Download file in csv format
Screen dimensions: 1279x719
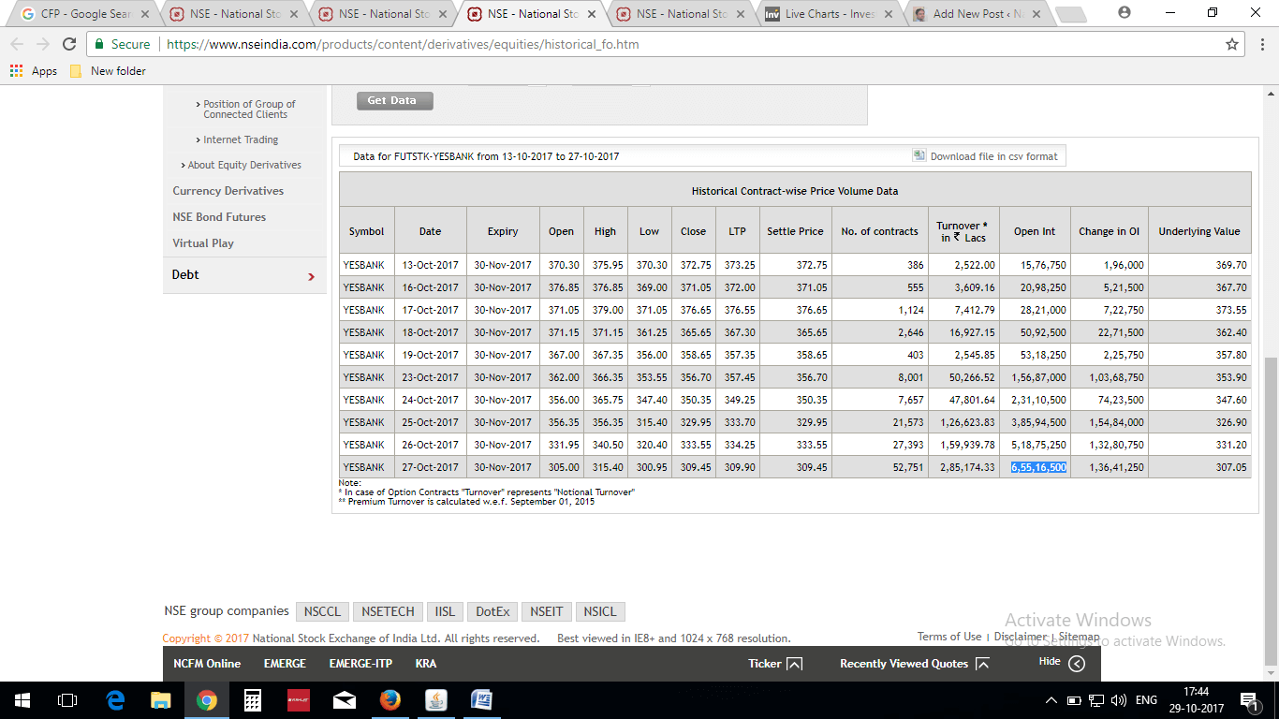(993, 156)
